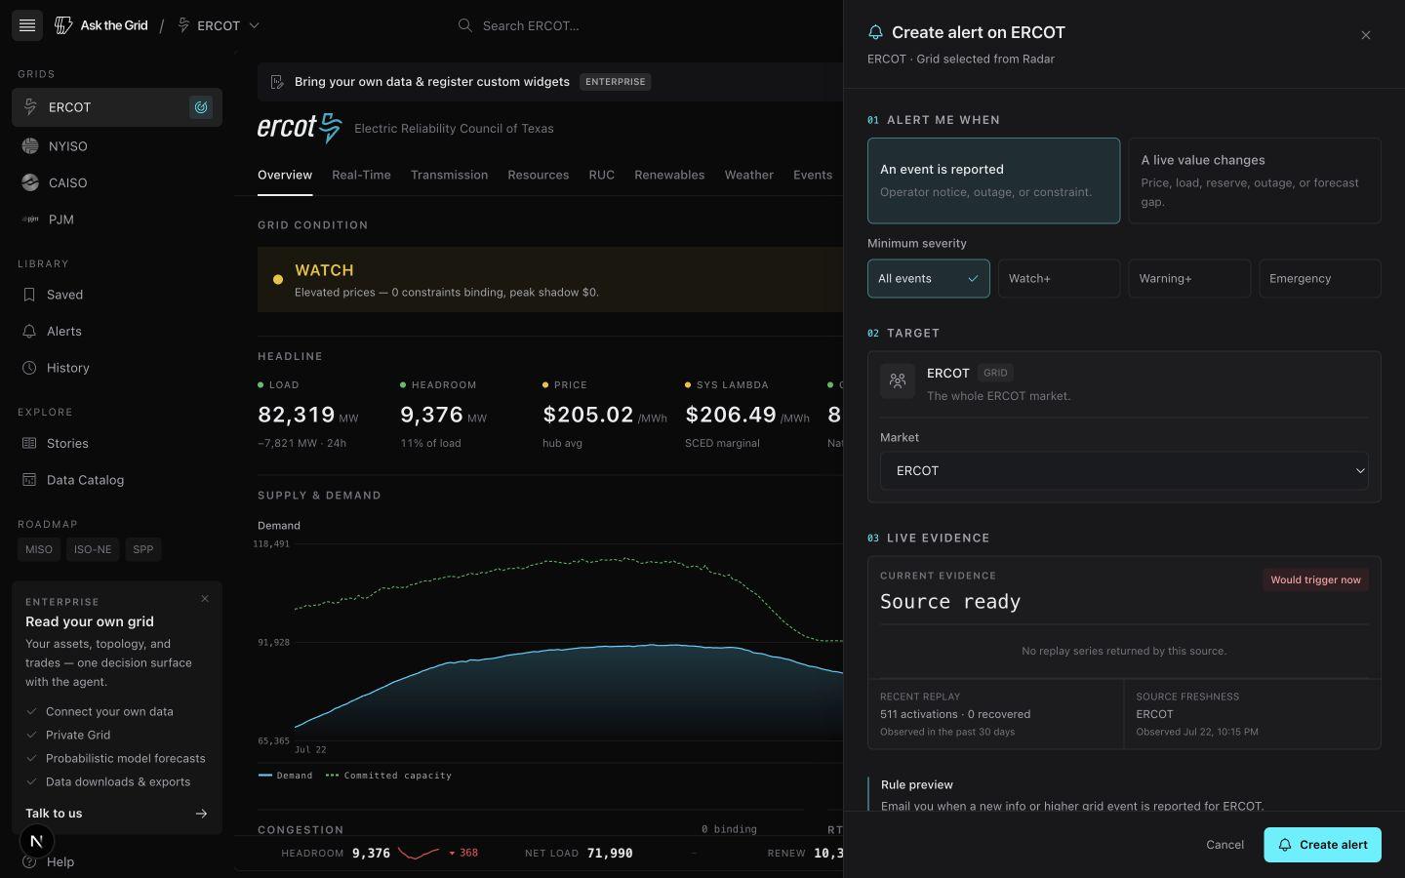The height and width of the screenshot is (878, 1405).
Task: Click the Demand legend entry
Action: coord(286,776)
